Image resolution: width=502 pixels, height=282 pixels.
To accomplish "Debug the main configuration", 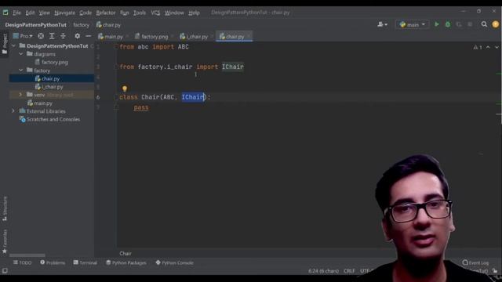I will pyautogui.click(x=448, y=24).
